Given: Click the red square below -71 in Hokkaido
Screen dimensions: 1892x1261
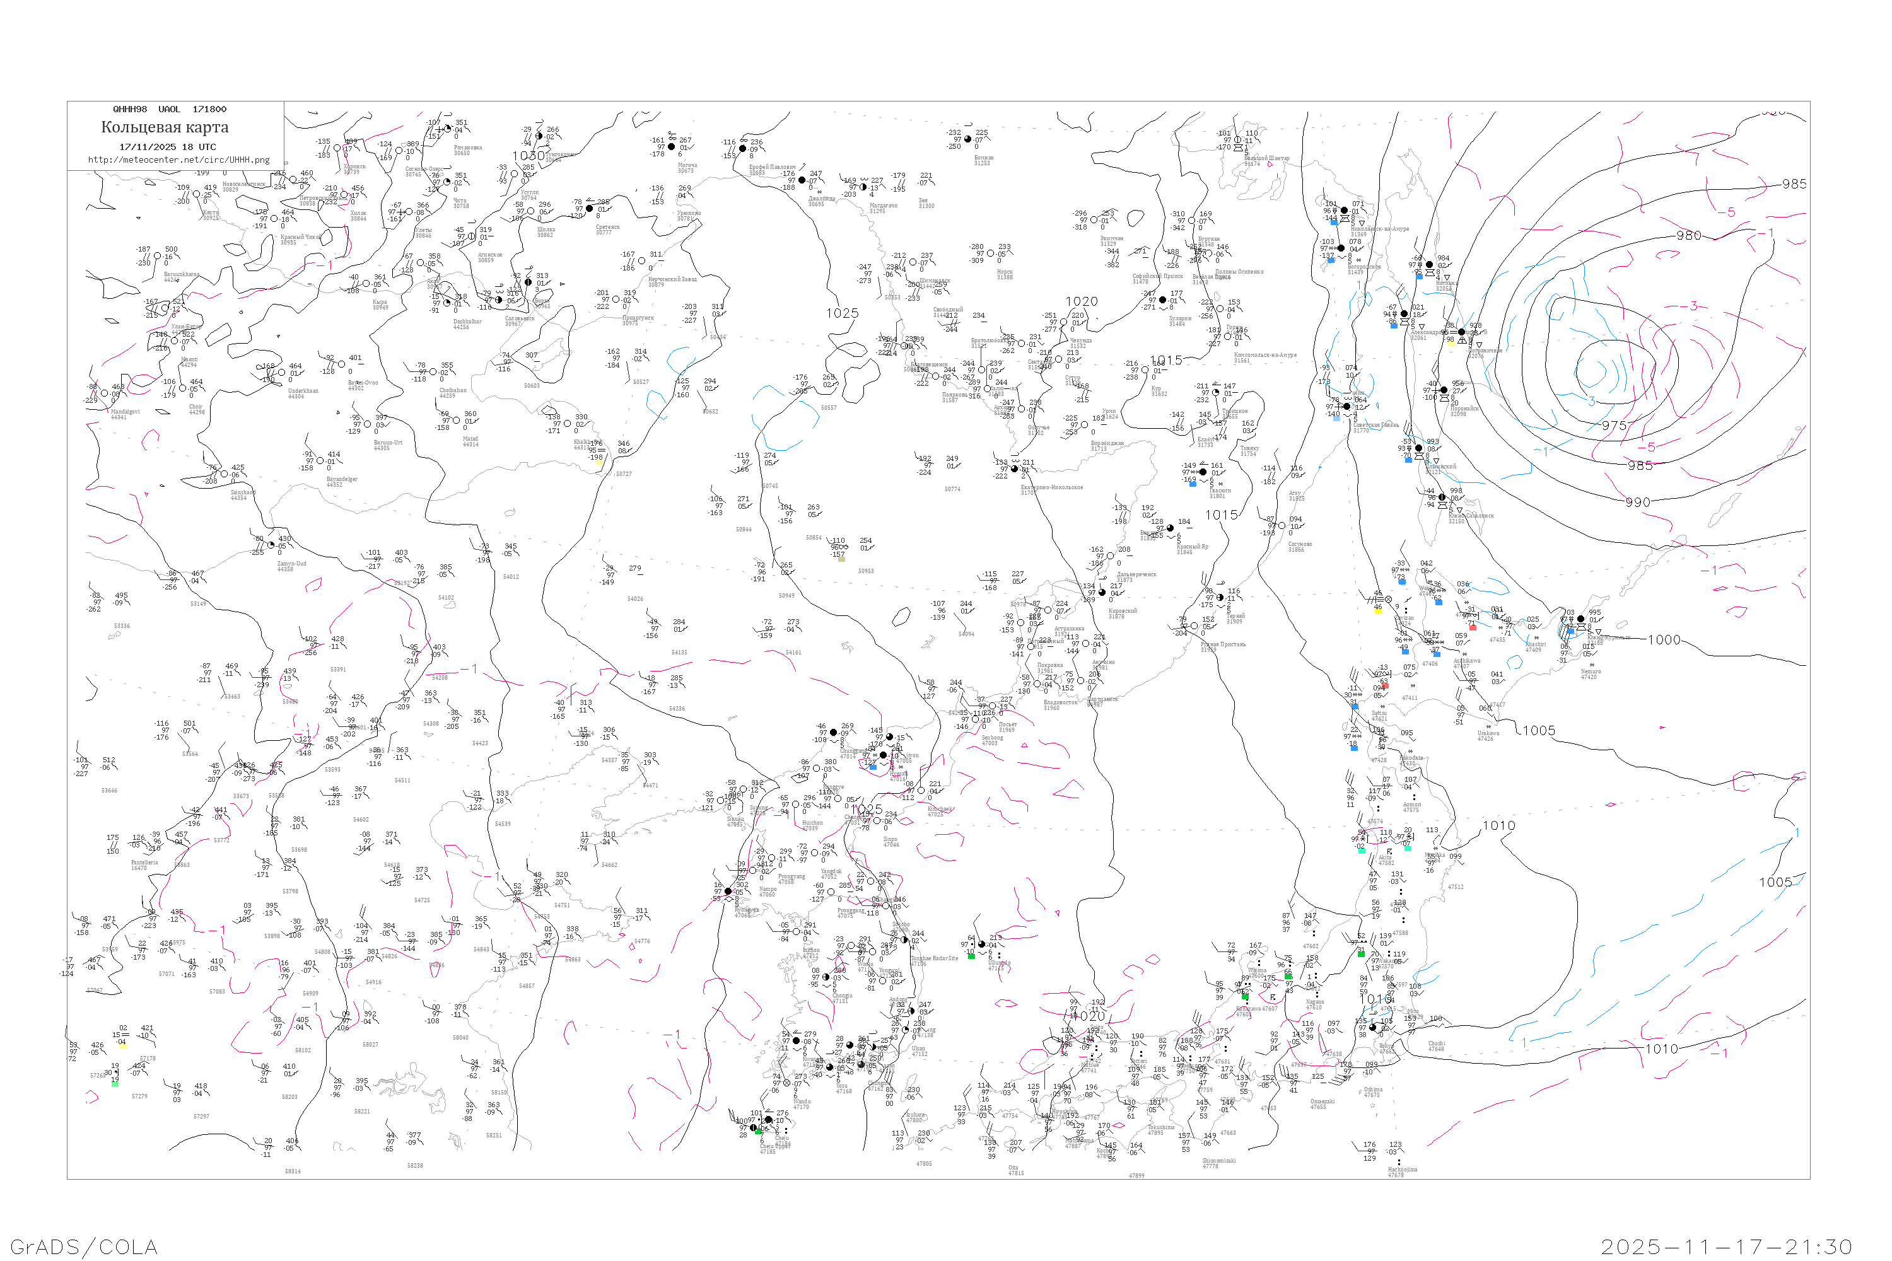Looking at the screenshot, I should 1473,628.
